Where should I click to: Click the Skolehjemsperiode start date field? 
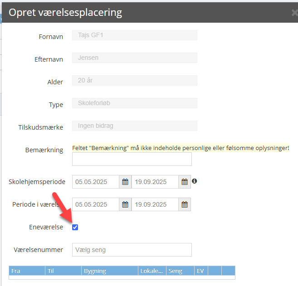tap(96, 182)
